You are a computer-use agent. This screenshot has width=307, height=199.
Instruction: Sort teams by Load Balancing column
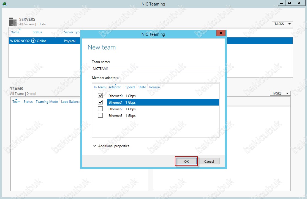click(x=70, y=101)
